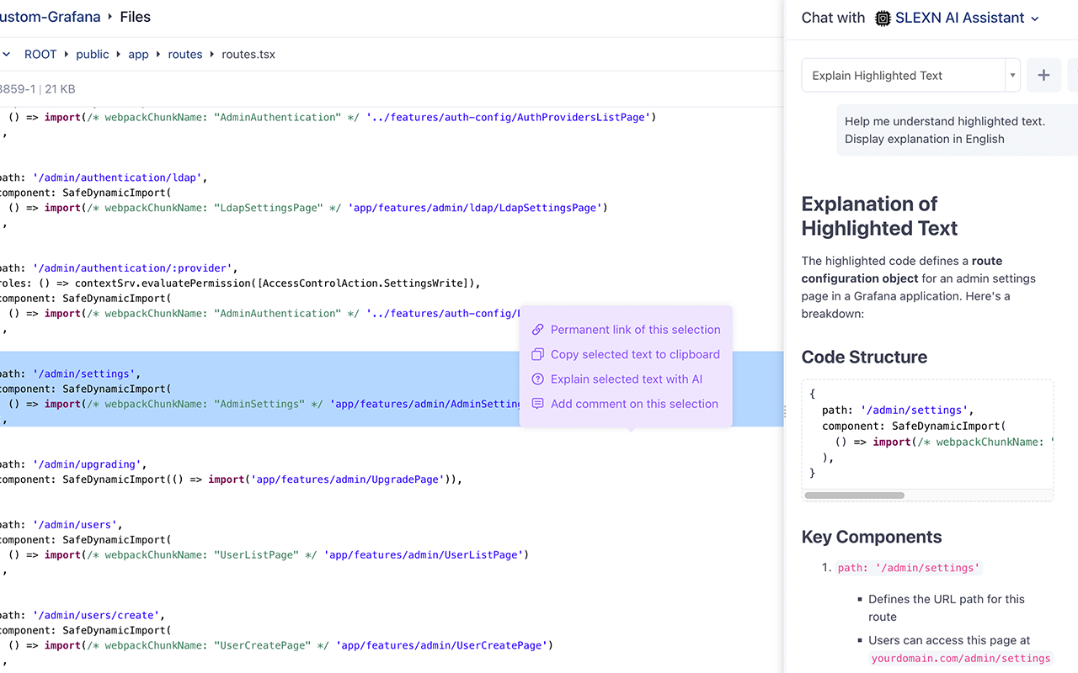Click the Explanation of Highlighted Text heading
This screenshot has width=1078, height=673.
coord(879,216)
